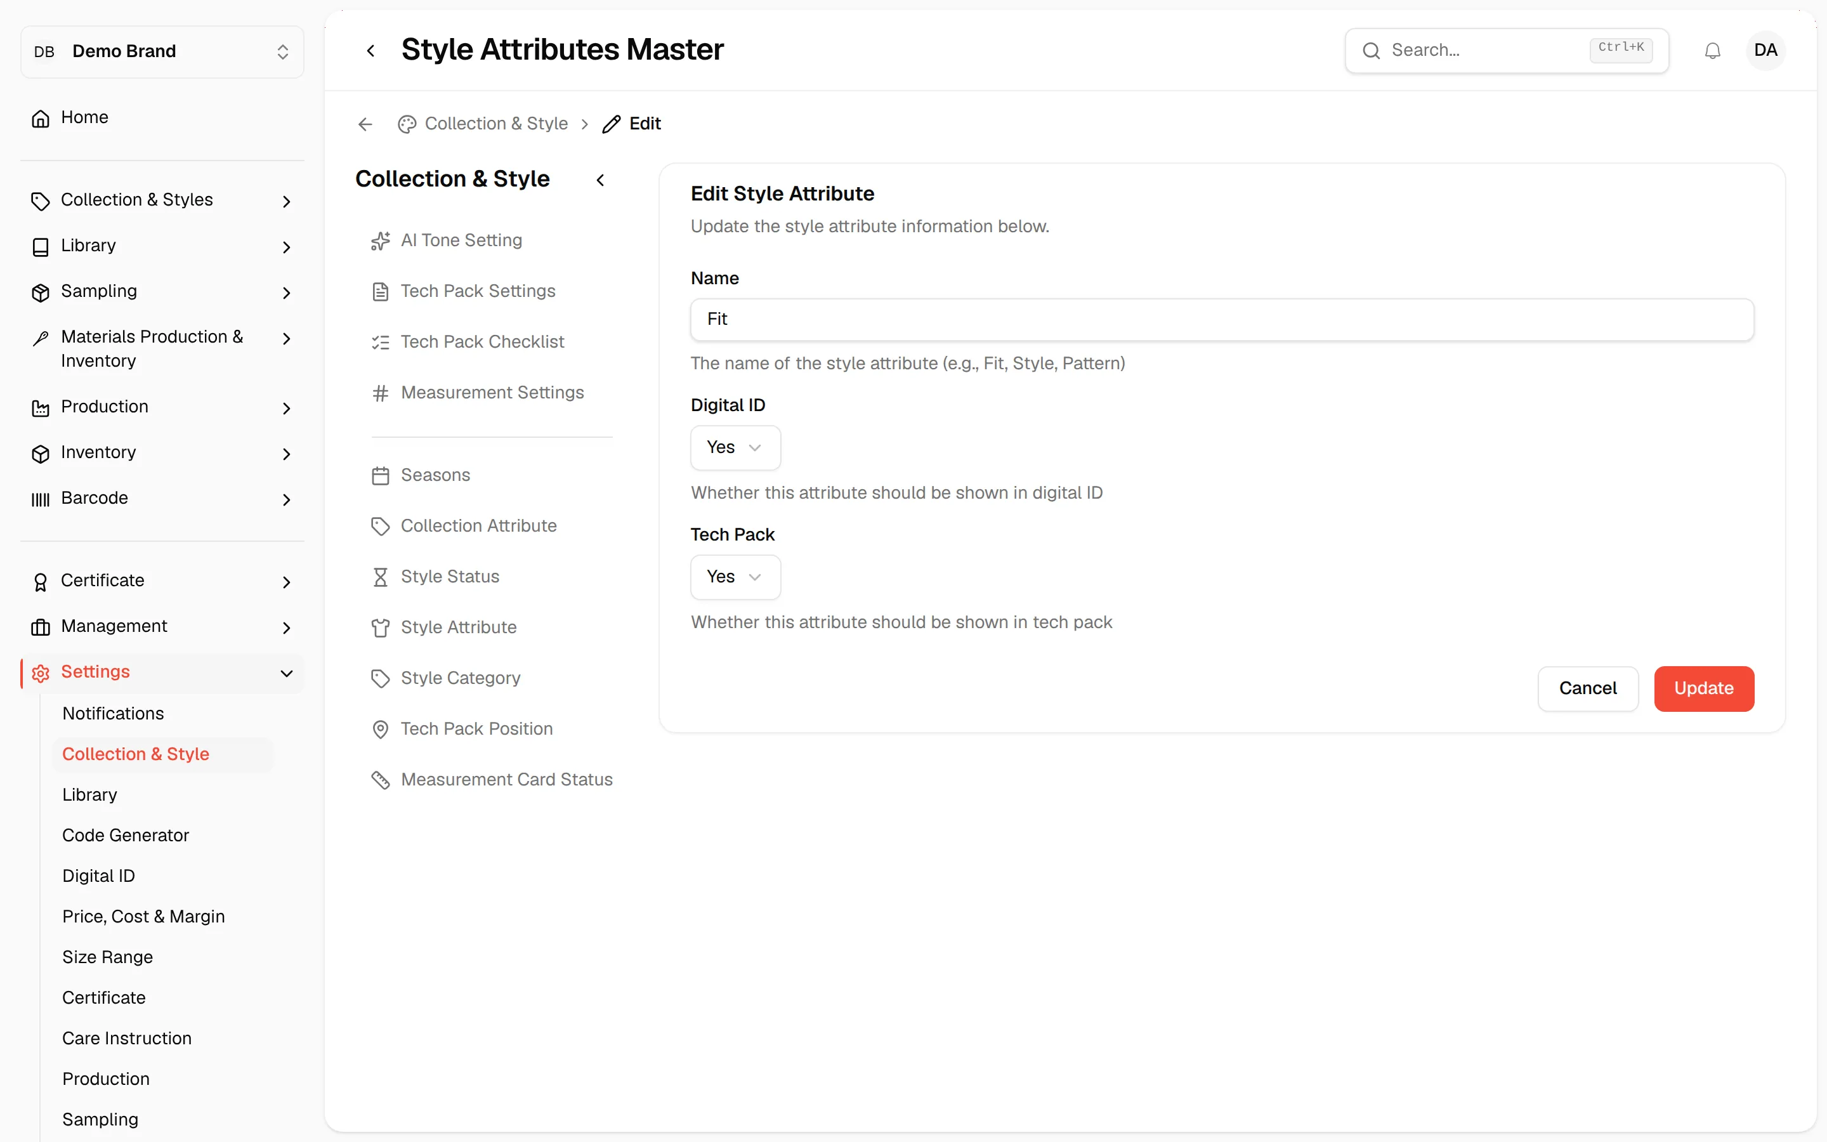1827x1142 pixels.
Task: Open Digital ID under Settings
Action: coord(98,876)
